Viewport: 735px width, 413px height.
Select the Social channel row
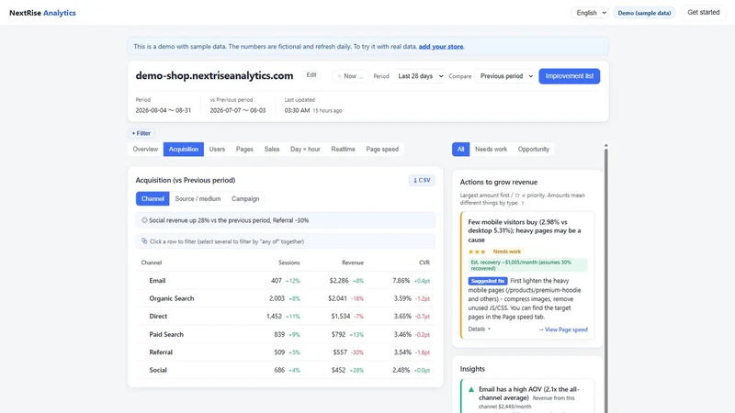pyautogui.click(x=286, y=370)
